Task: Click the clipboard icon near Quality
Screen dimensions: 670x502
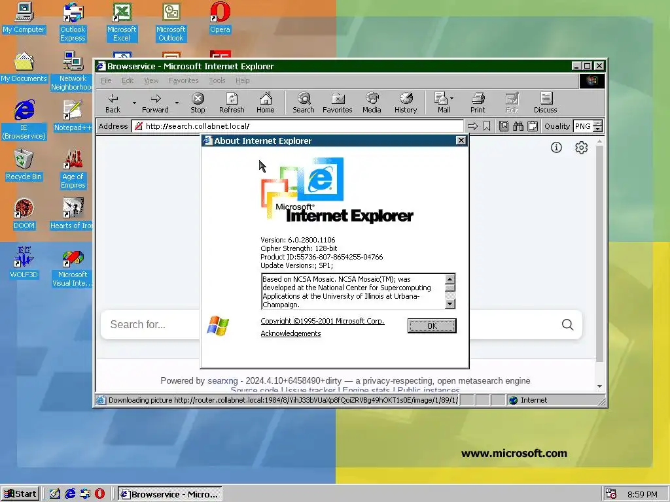Action: tap(533, 126)
